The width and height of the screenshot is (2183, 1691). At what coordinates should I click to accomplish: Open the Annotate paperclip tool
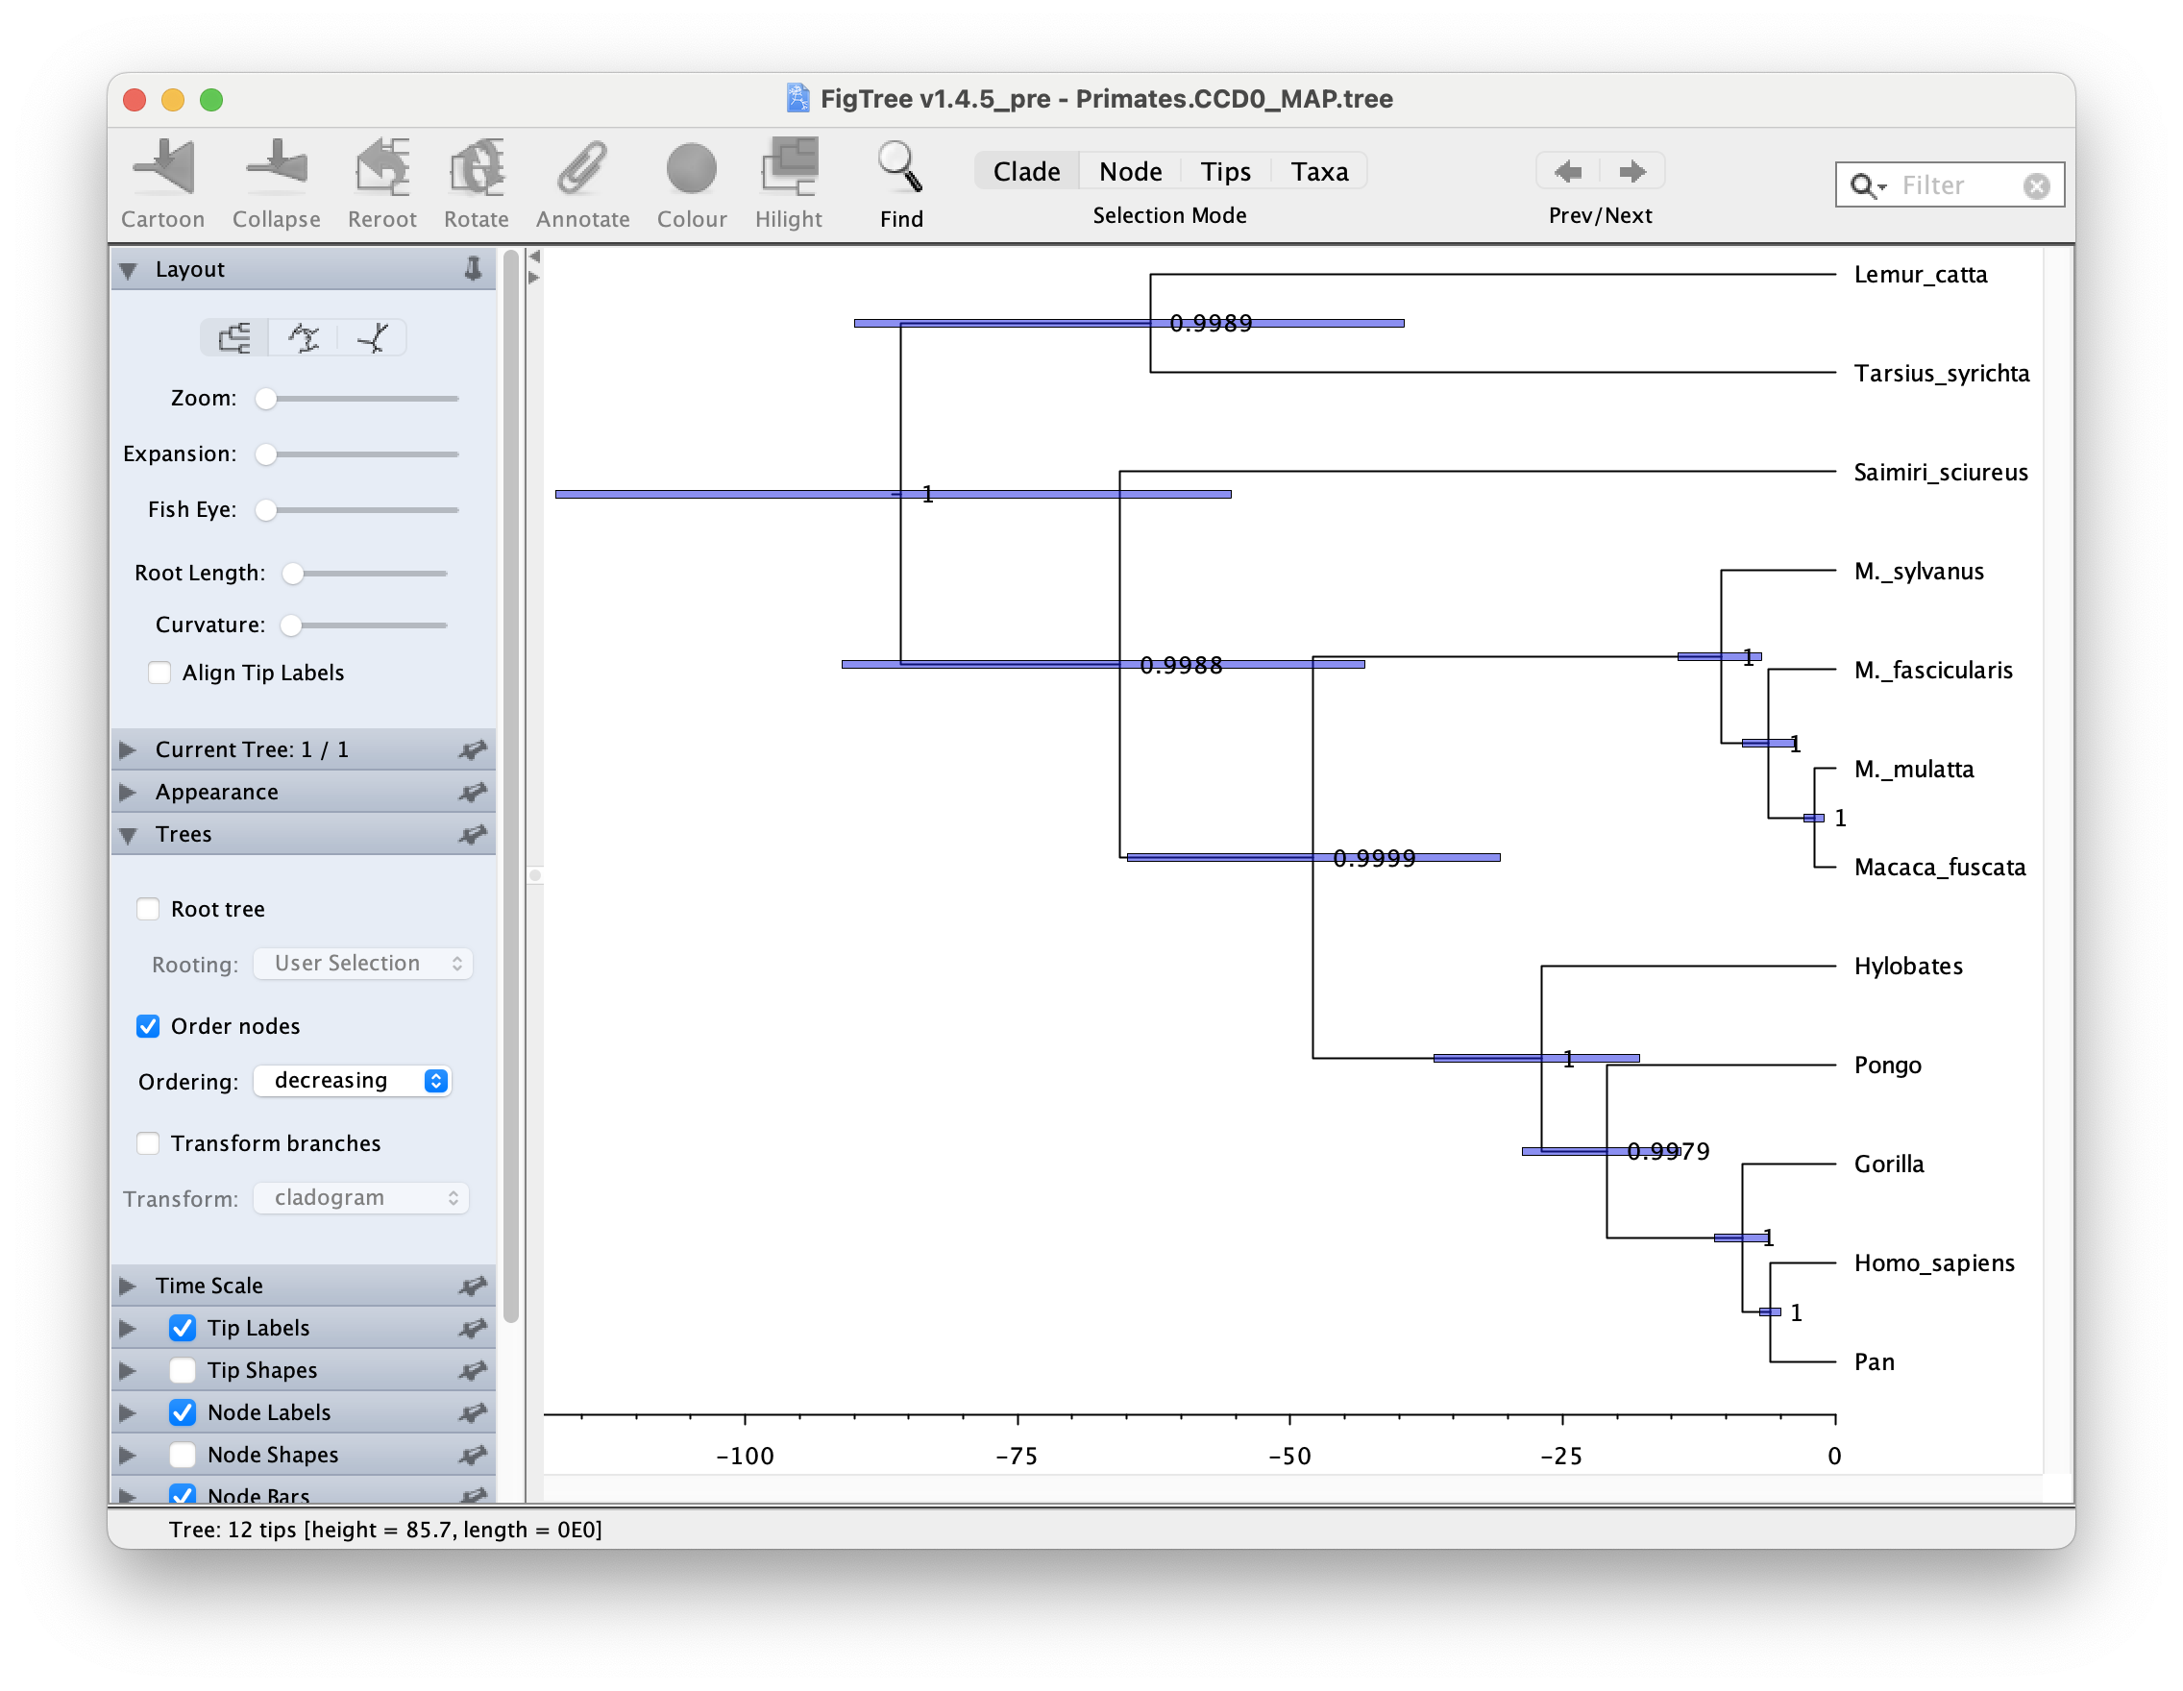581,168
